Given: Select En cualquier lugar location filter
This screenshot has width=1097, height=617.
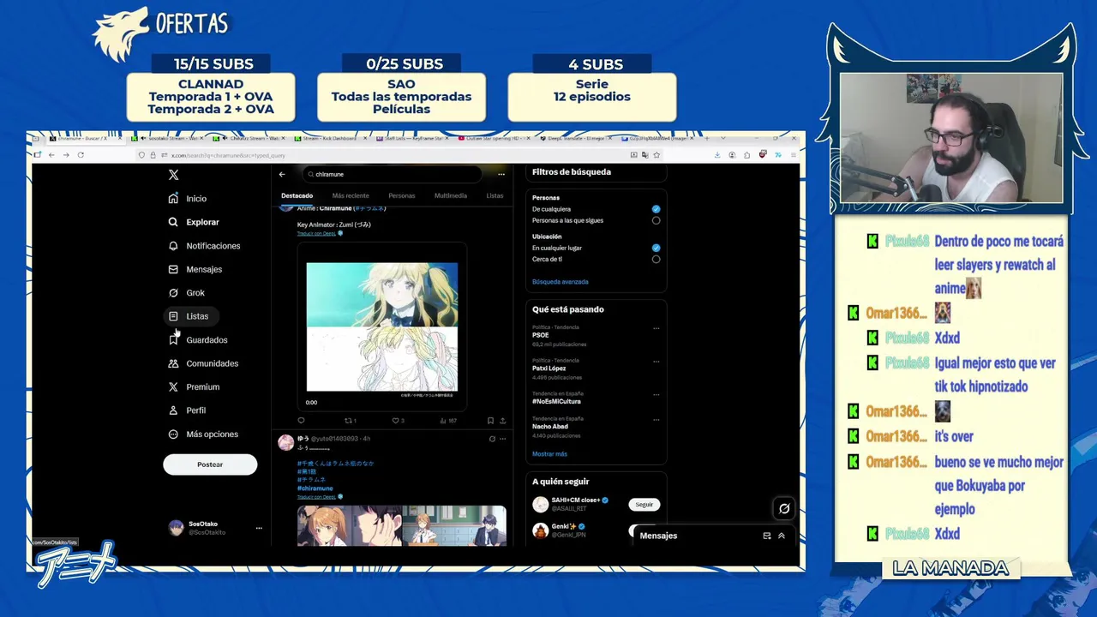Looking at the screenshot, I should point(656,248).
